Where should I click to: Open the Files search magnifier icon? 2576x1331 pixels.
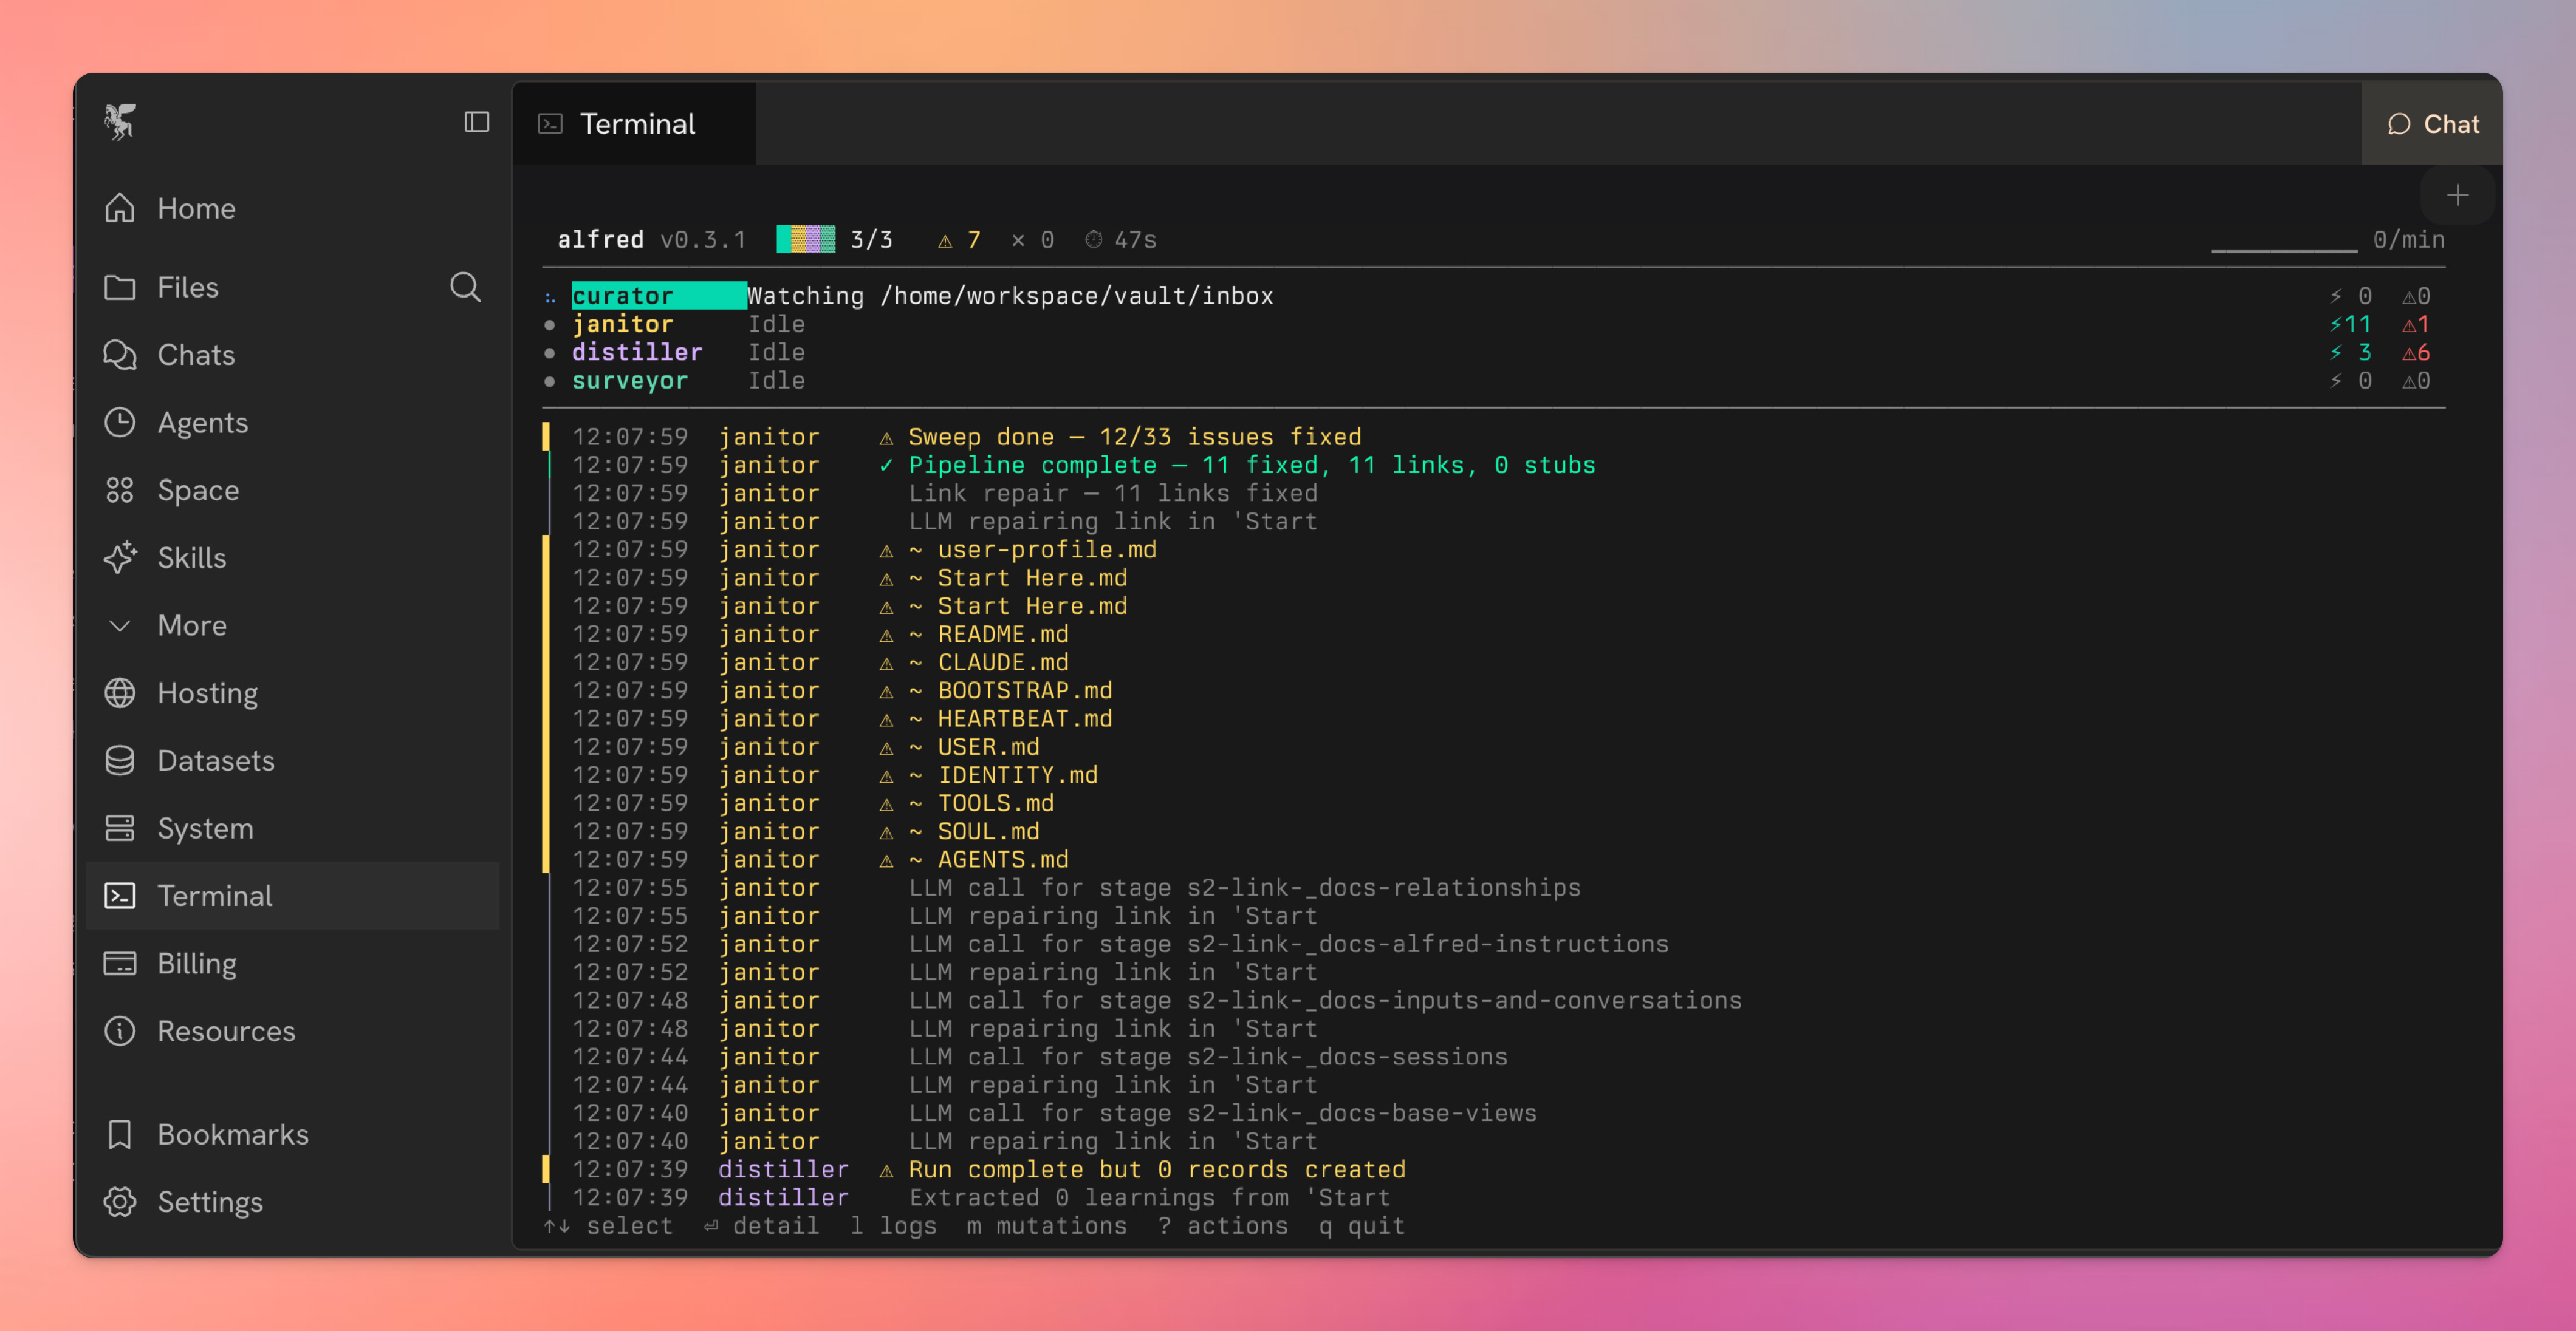(x=465, y=287)
